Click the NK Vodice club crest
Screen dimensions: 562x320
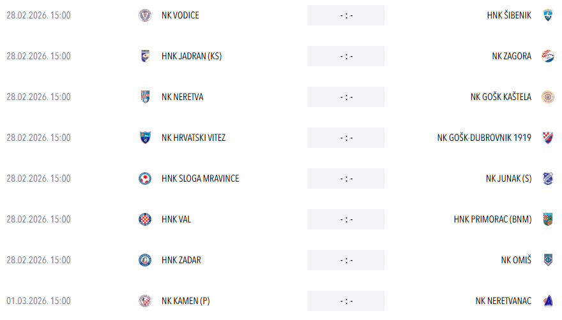(145, 15)
